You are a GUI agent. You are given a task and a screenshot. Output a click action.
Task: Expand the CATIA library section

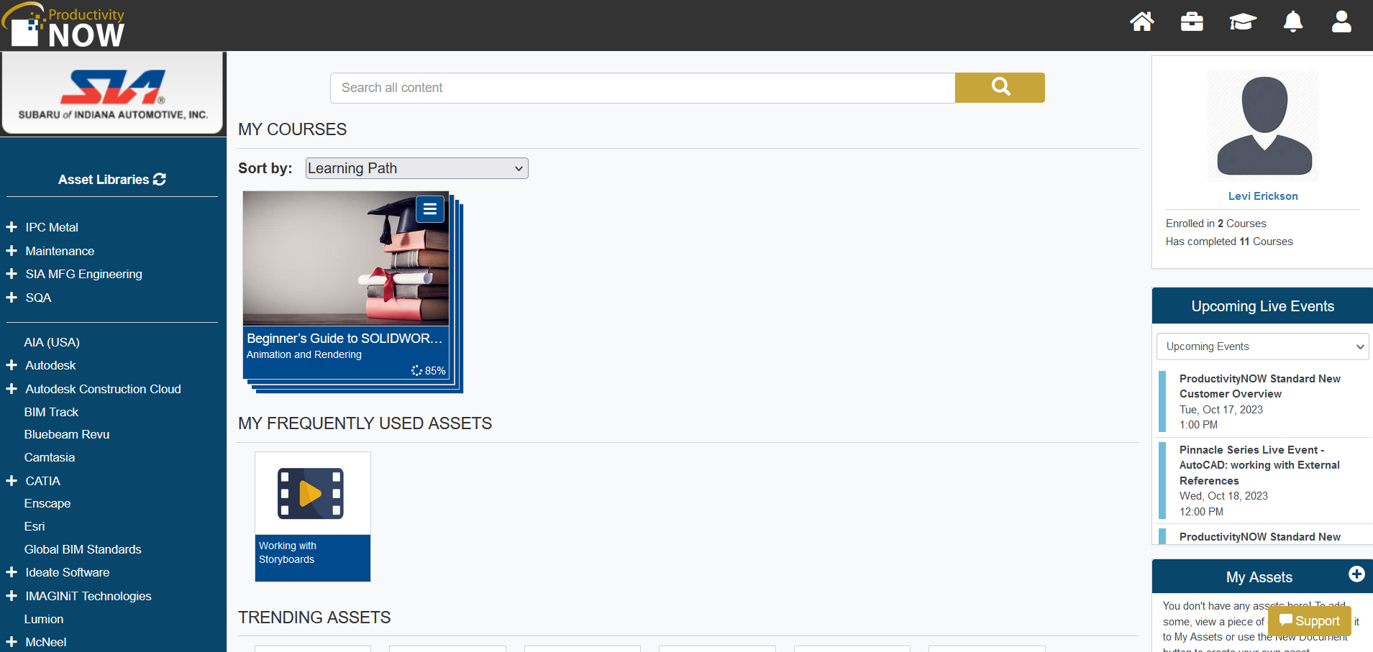click(x=11, y=480)
